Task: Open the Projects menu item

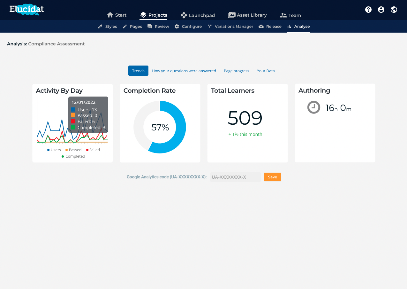Action: (x=154, y=15)
